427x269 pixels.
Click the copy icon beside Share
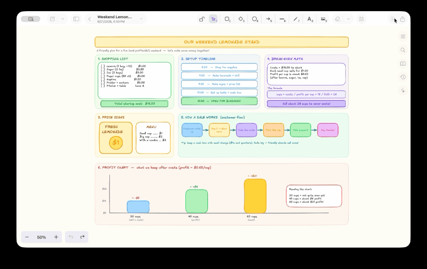[x=392, y=19]
